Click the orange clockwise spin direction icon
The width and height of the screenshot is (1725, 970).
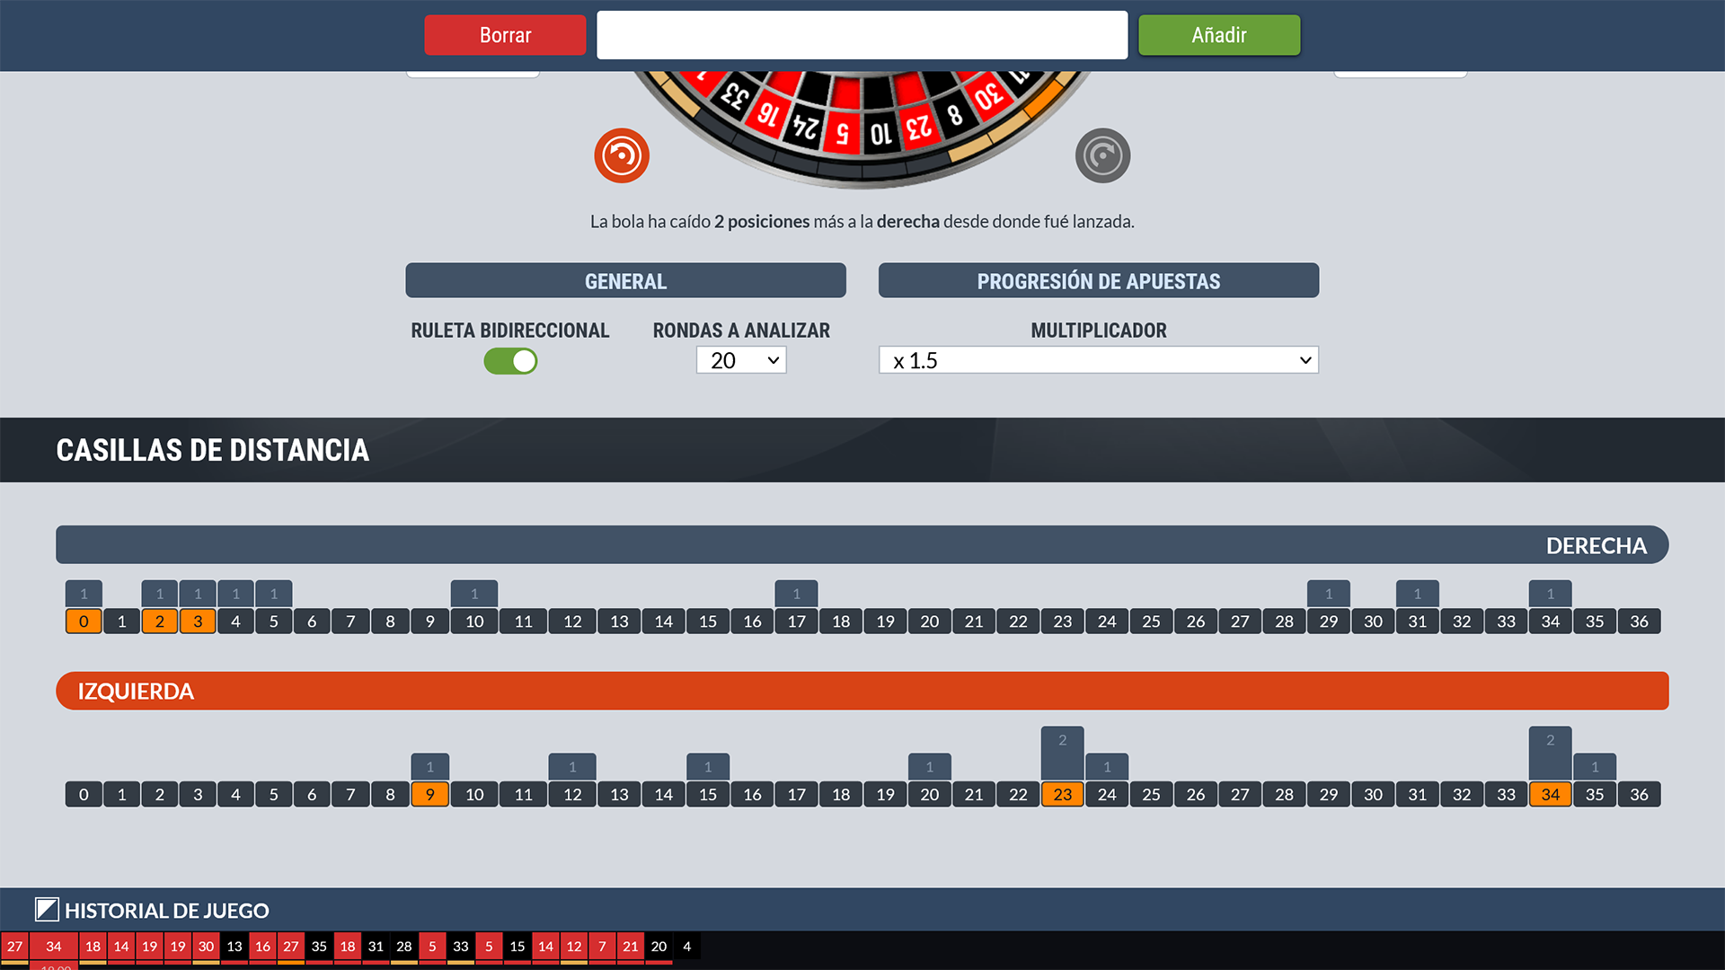[622, 155]
